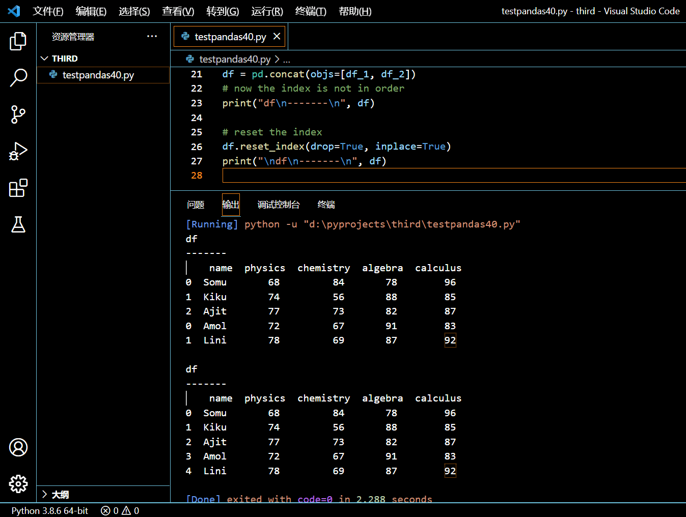Screen dimensions: 686x517
Task: Open the 运行(R) menu
Action: point(267,11)
